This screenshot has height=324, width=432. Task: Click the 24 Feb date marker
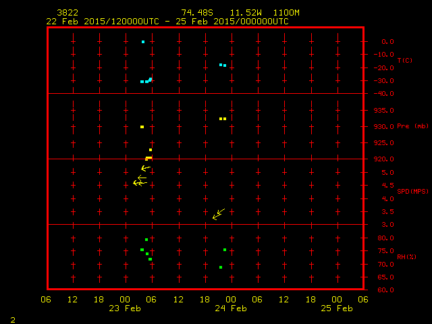[x=231, y=308]
